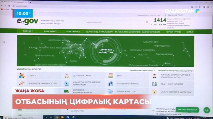Click the Әлеуметтік қамтамасыз ету heart icon
The width and height of the screenshot is (213, 119).
22,83
